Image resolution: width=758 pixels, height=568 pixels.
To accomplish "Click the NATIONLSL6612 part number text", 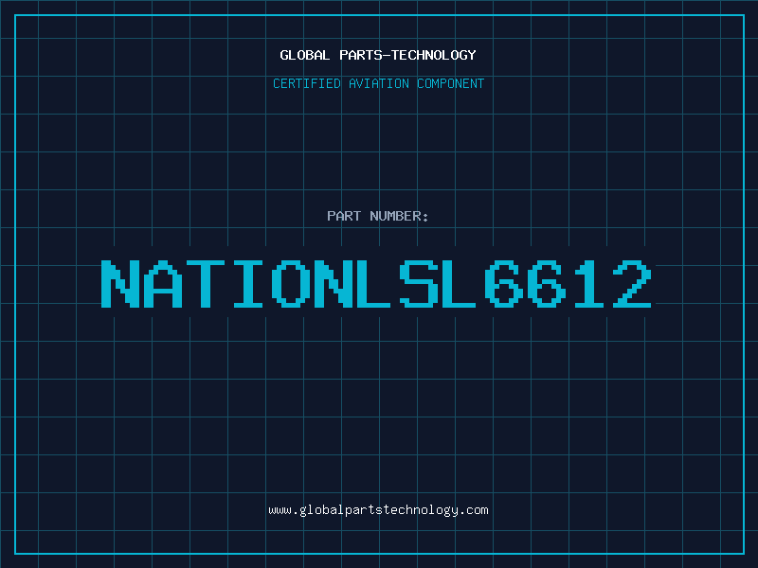I will [x=376, y=284].
